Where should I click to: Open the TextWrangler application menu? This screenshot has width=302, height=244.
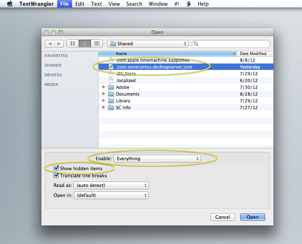click(36, 4)
